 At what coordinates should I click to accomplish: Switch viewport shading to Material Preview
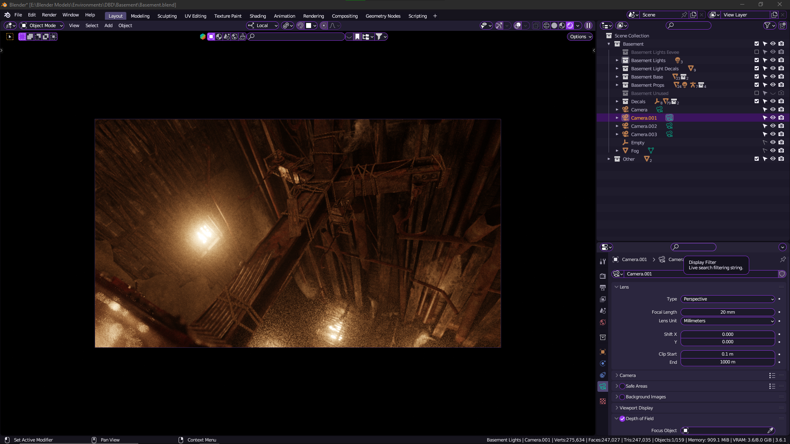(x=562, y=25)
